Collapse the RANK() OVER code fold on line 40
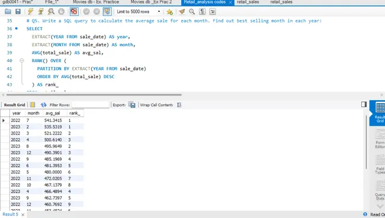Image resolution: width=385 pixels, height=218 pixels. pos(22,60)
